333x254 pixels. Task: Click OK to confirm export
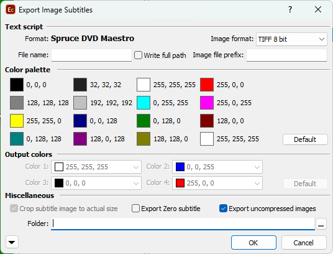253,243
